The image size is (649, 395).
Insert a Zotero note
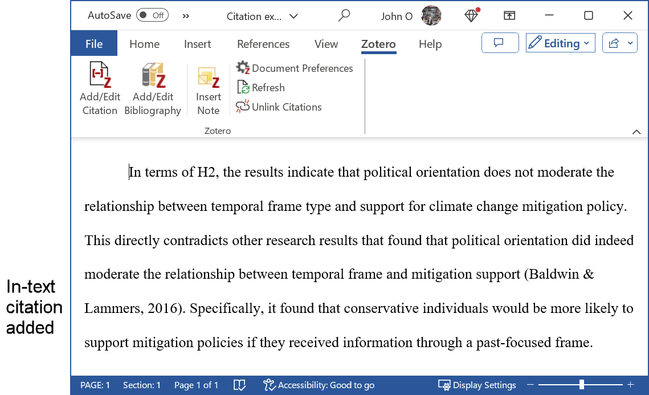point(208,88)
